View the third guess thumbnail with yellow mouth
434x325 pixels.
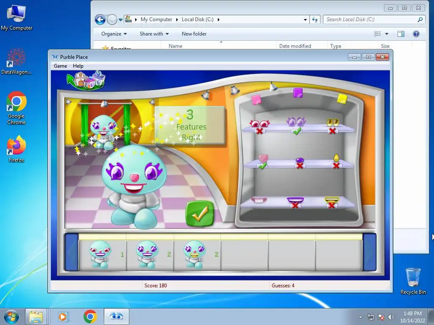tap(198, 255)
